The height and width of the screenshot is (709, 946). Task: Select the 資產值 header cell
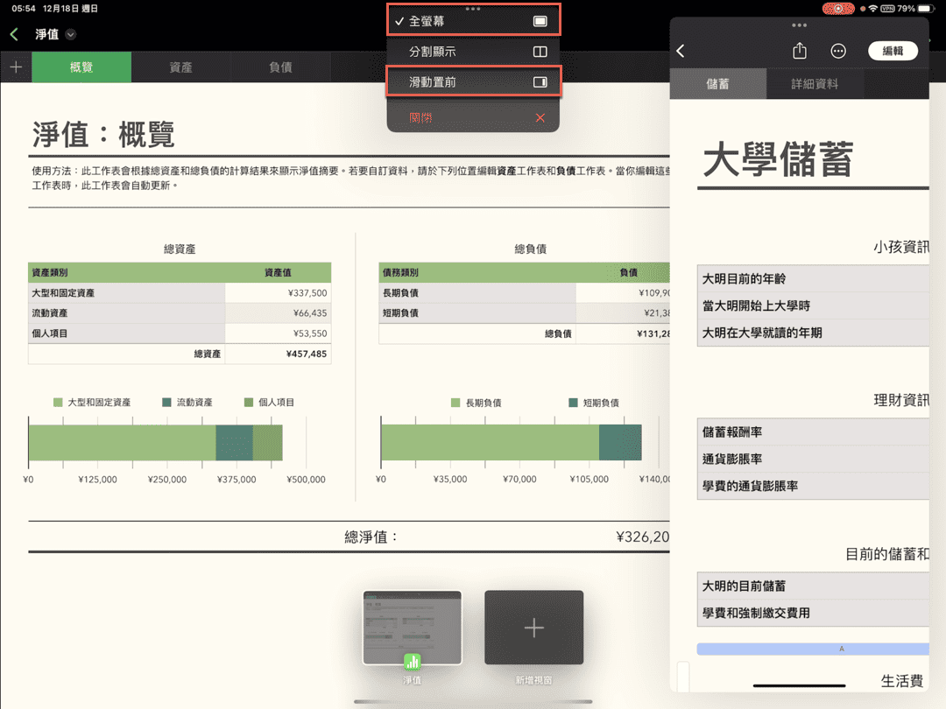tap(279, 272)
